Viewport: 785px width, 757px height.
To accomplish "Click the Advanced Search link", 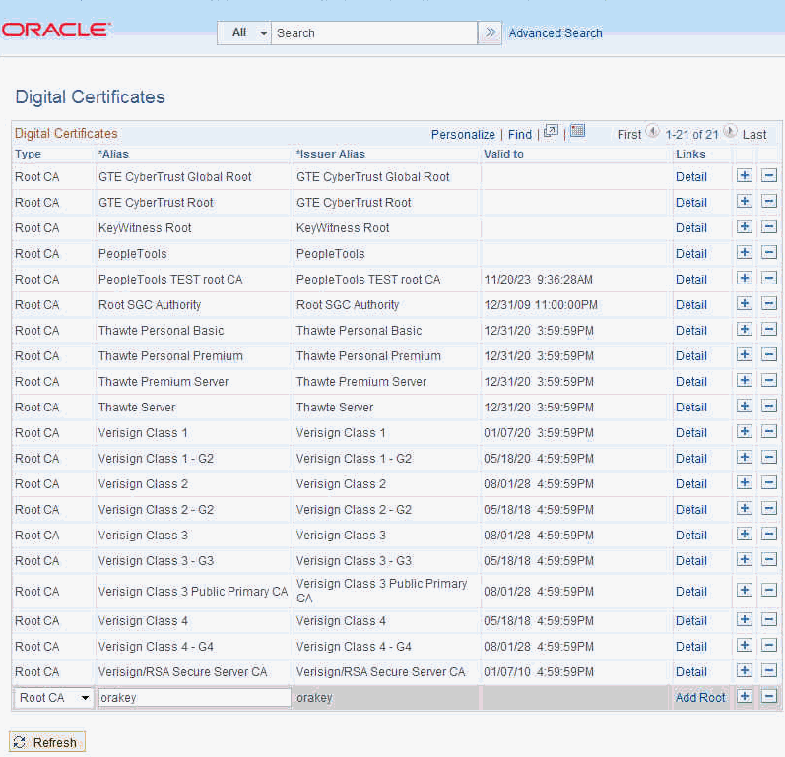I will 556,32.
